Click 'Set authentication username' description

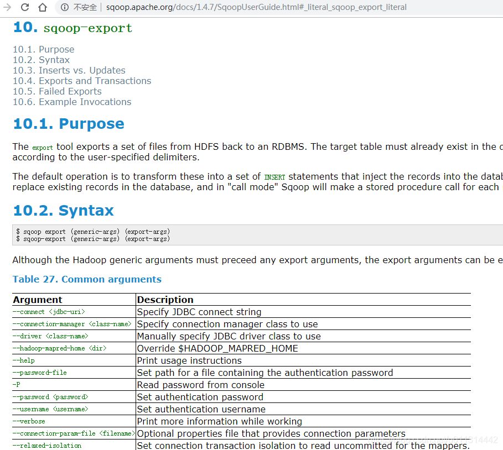pyautogui.click(x=201, y=409)
